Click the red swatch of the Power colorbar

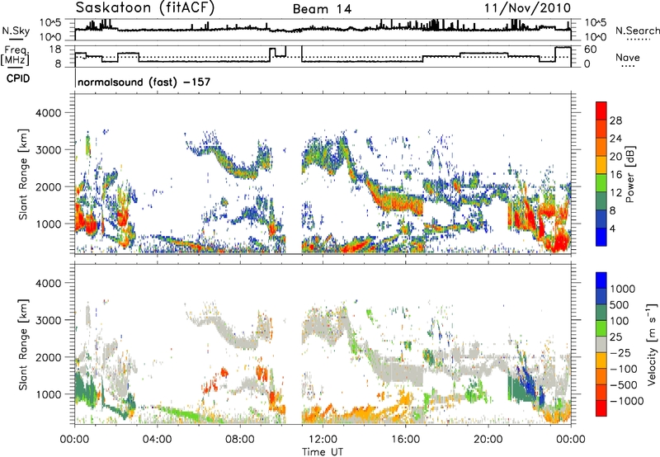(x=601, y=111)
